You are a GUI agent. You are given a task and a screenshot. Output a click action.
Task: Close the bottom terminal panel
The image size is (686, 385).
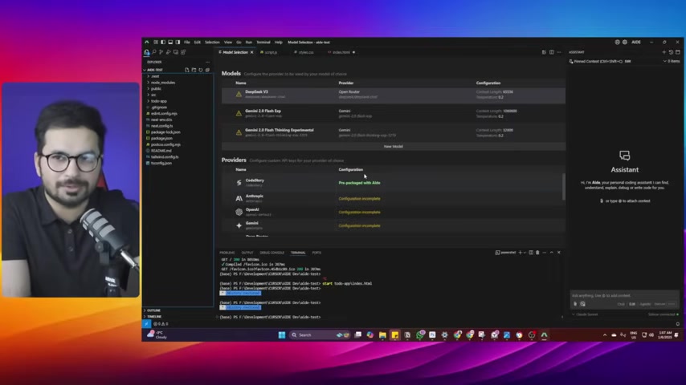coord(559,253)
